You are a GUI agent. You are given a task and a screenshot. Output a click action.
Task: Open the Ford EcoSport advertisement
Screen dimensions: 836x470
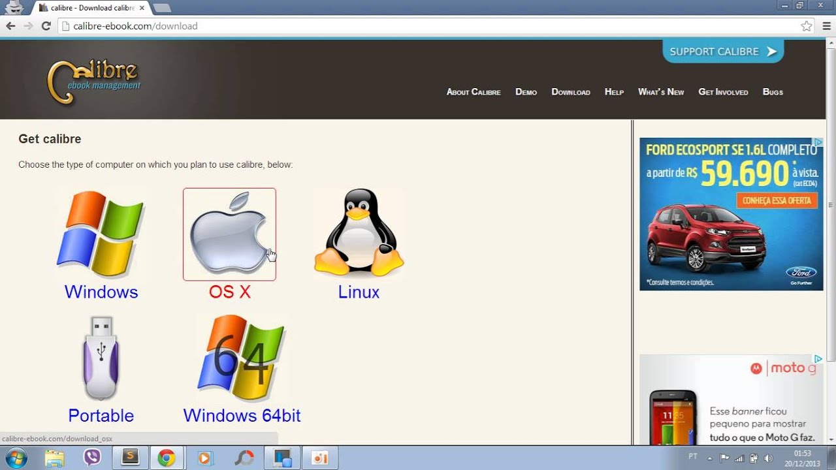click(731, 214)
